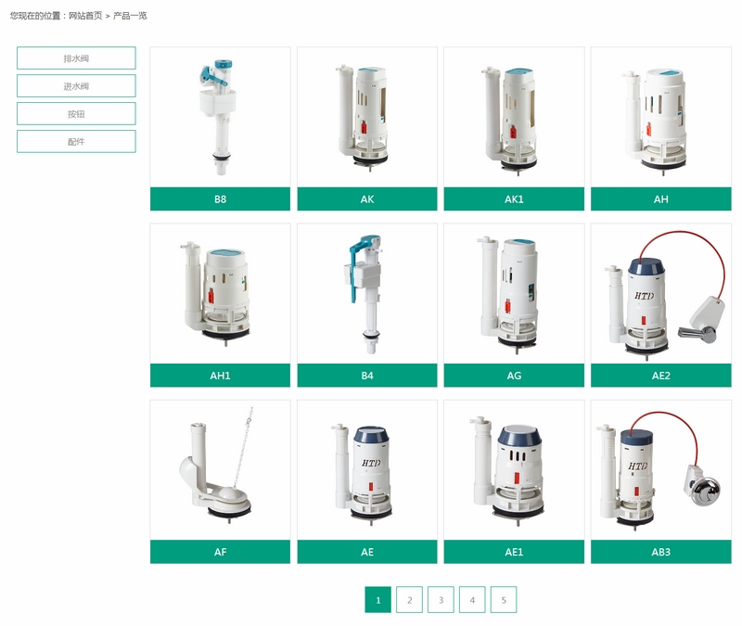This screenshot has height=626, width=742.
Task: Choose the 按钮 category
Action: click(x=76, y=114)
